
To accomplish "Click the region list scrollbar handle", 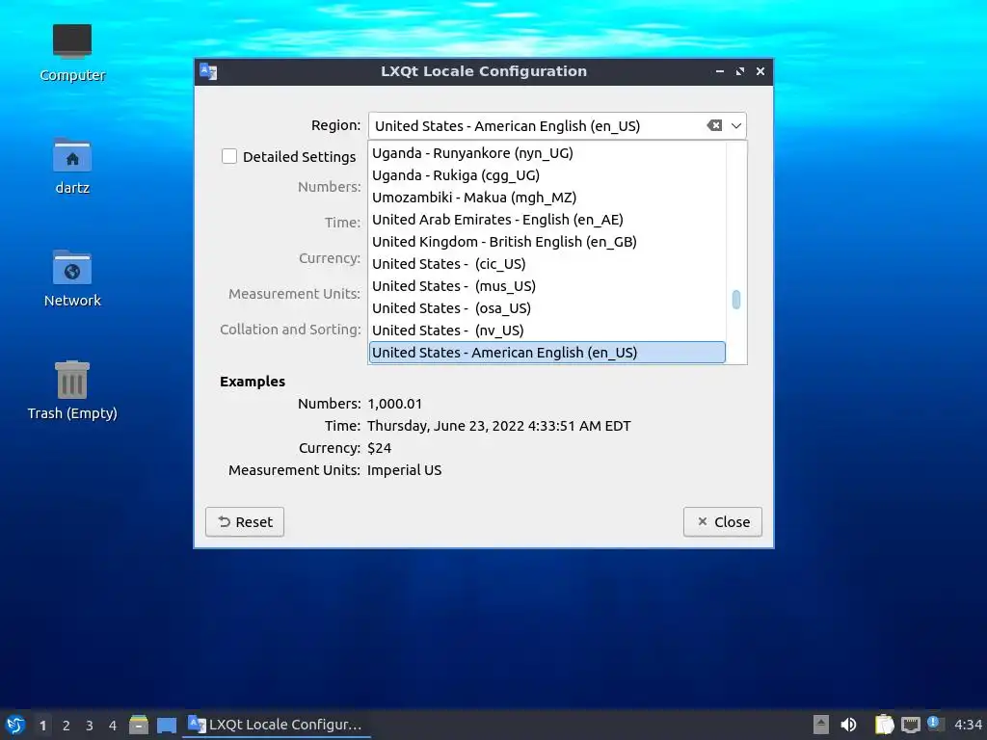I will coord(735,300).
